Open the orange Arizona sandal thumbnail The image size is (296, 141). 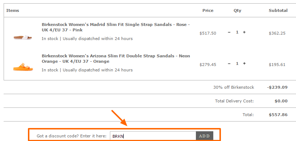[23, 67]
